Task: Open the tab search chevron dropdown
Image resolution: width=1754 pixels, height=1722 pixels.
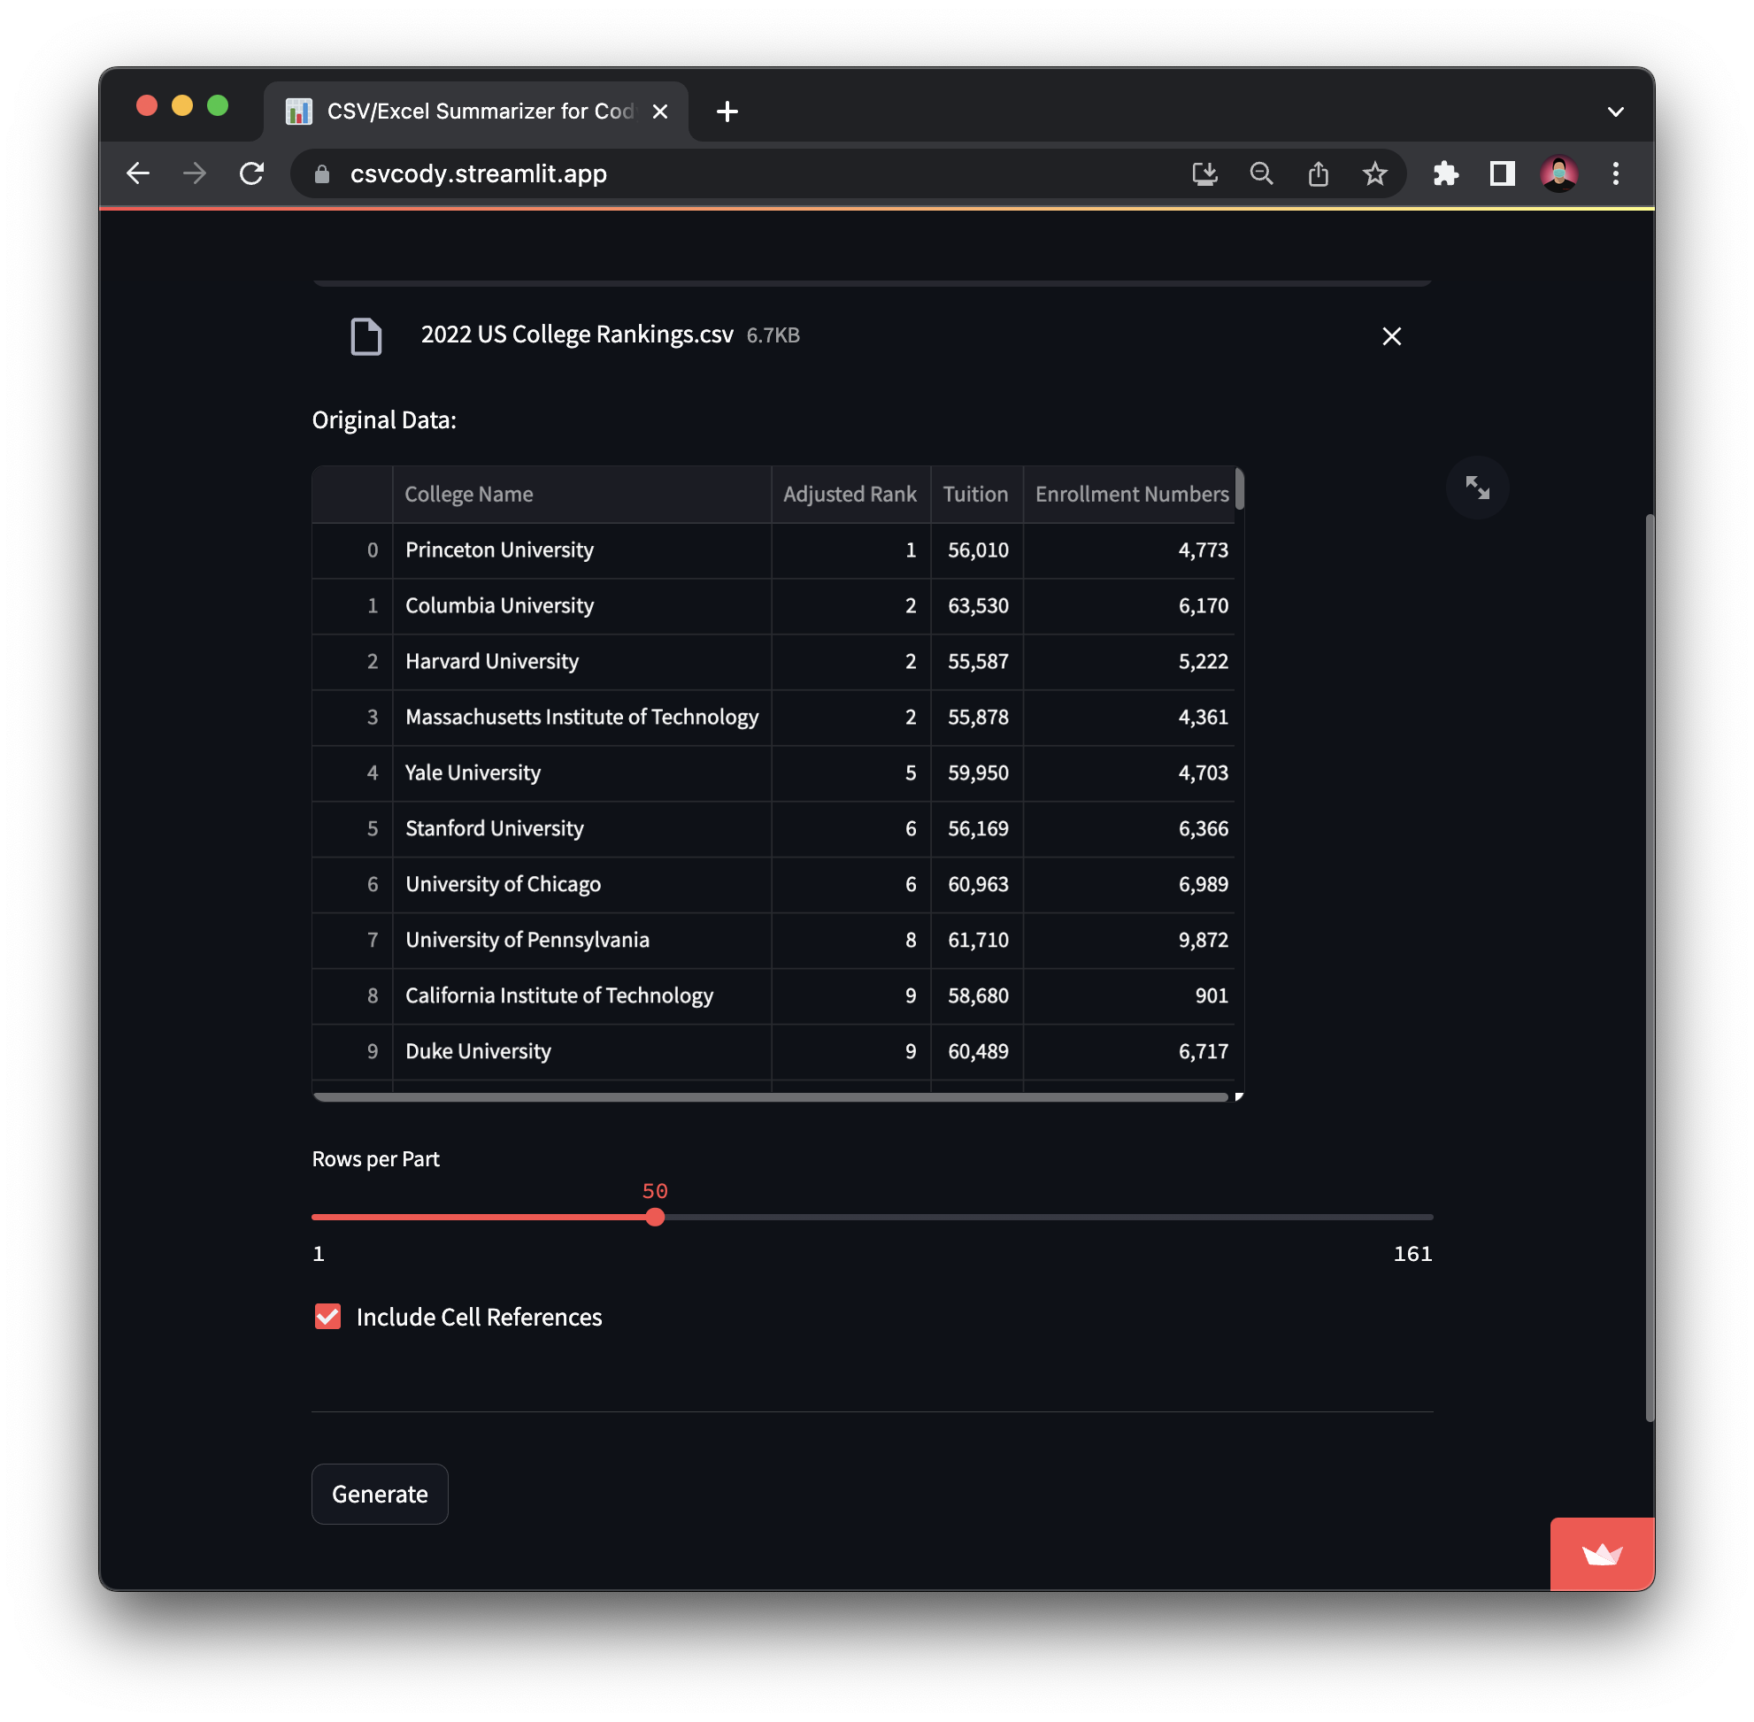Action: [x=1615, y=112]
